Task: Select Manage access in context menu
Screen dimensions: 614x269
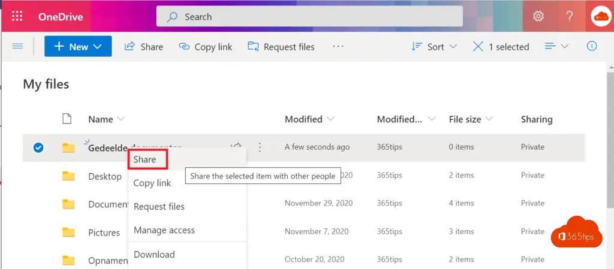Action: coord(164,230)
